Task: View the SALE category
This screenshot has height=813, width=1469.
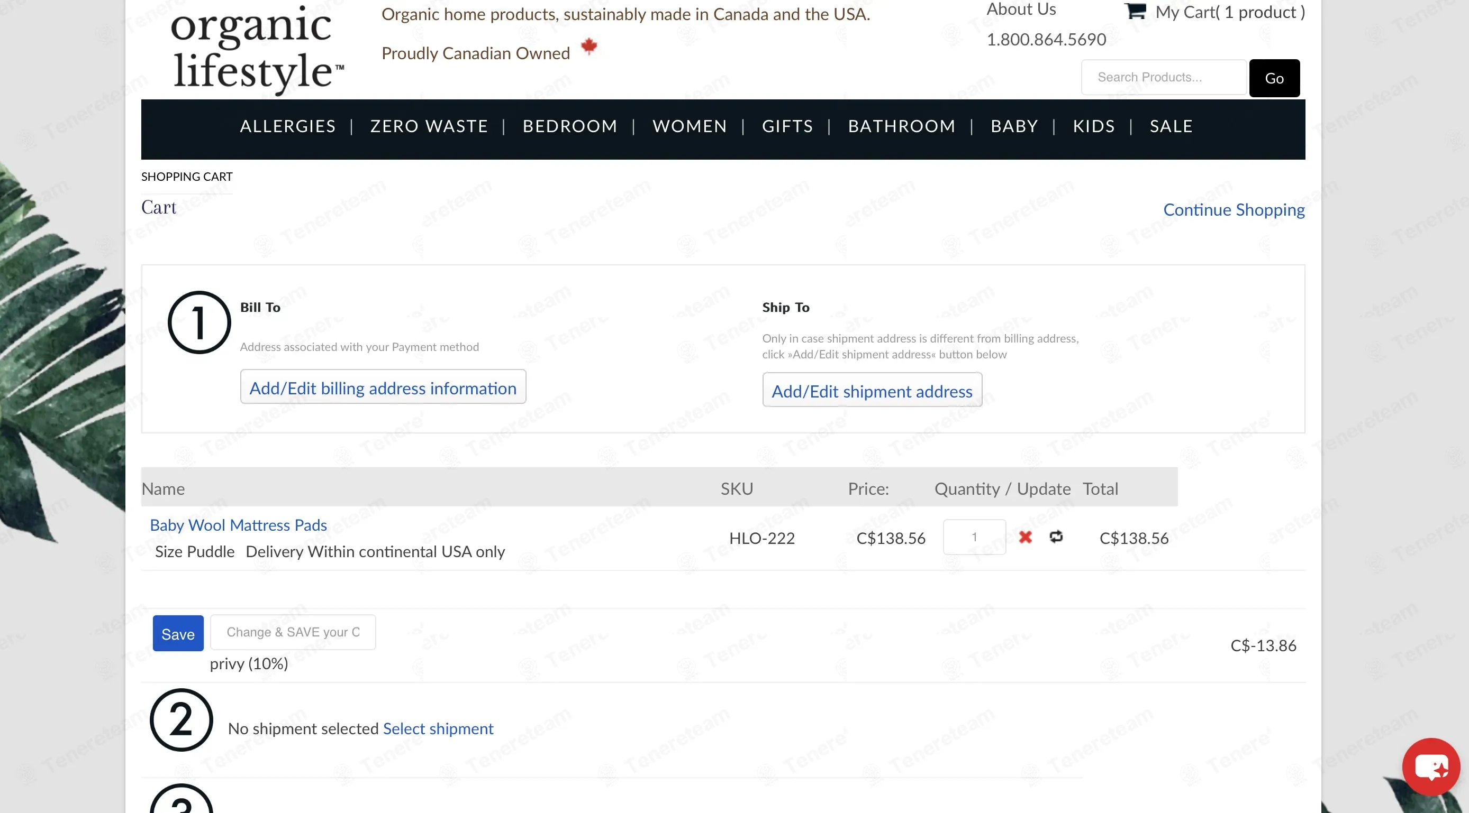Action: click(1171, 126)
